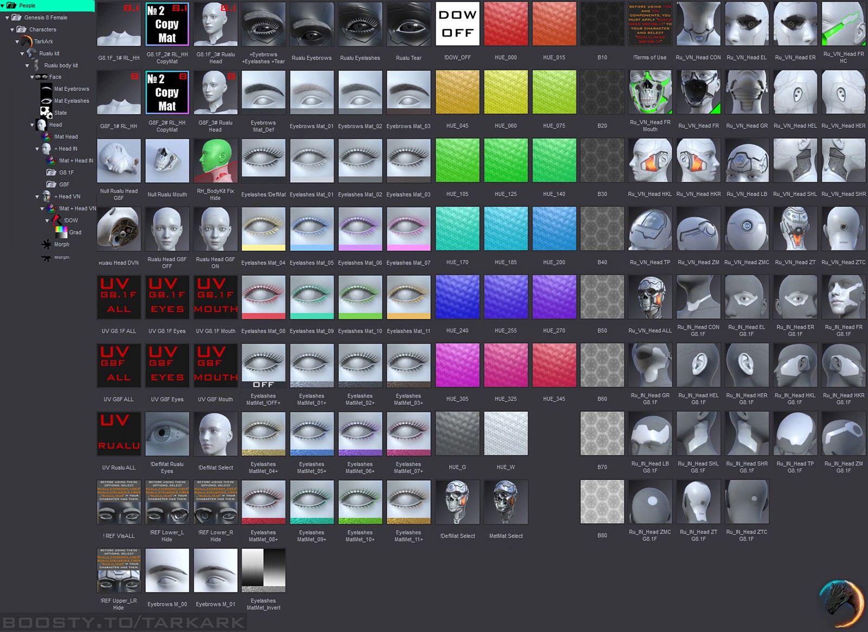
Task: Collapse the TarkArk node arrow
Action: [x=17, y=41]
